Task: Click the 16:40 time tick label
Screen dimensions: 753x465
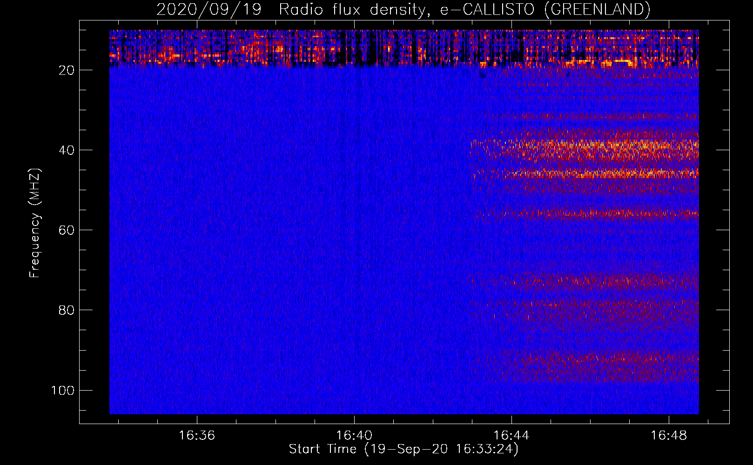Action: coord(354,436)
